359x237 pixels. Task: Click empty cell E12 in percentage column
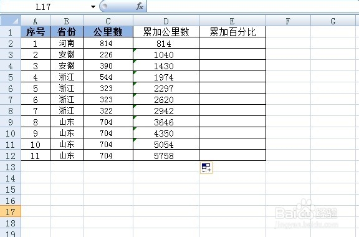[232, 155]
